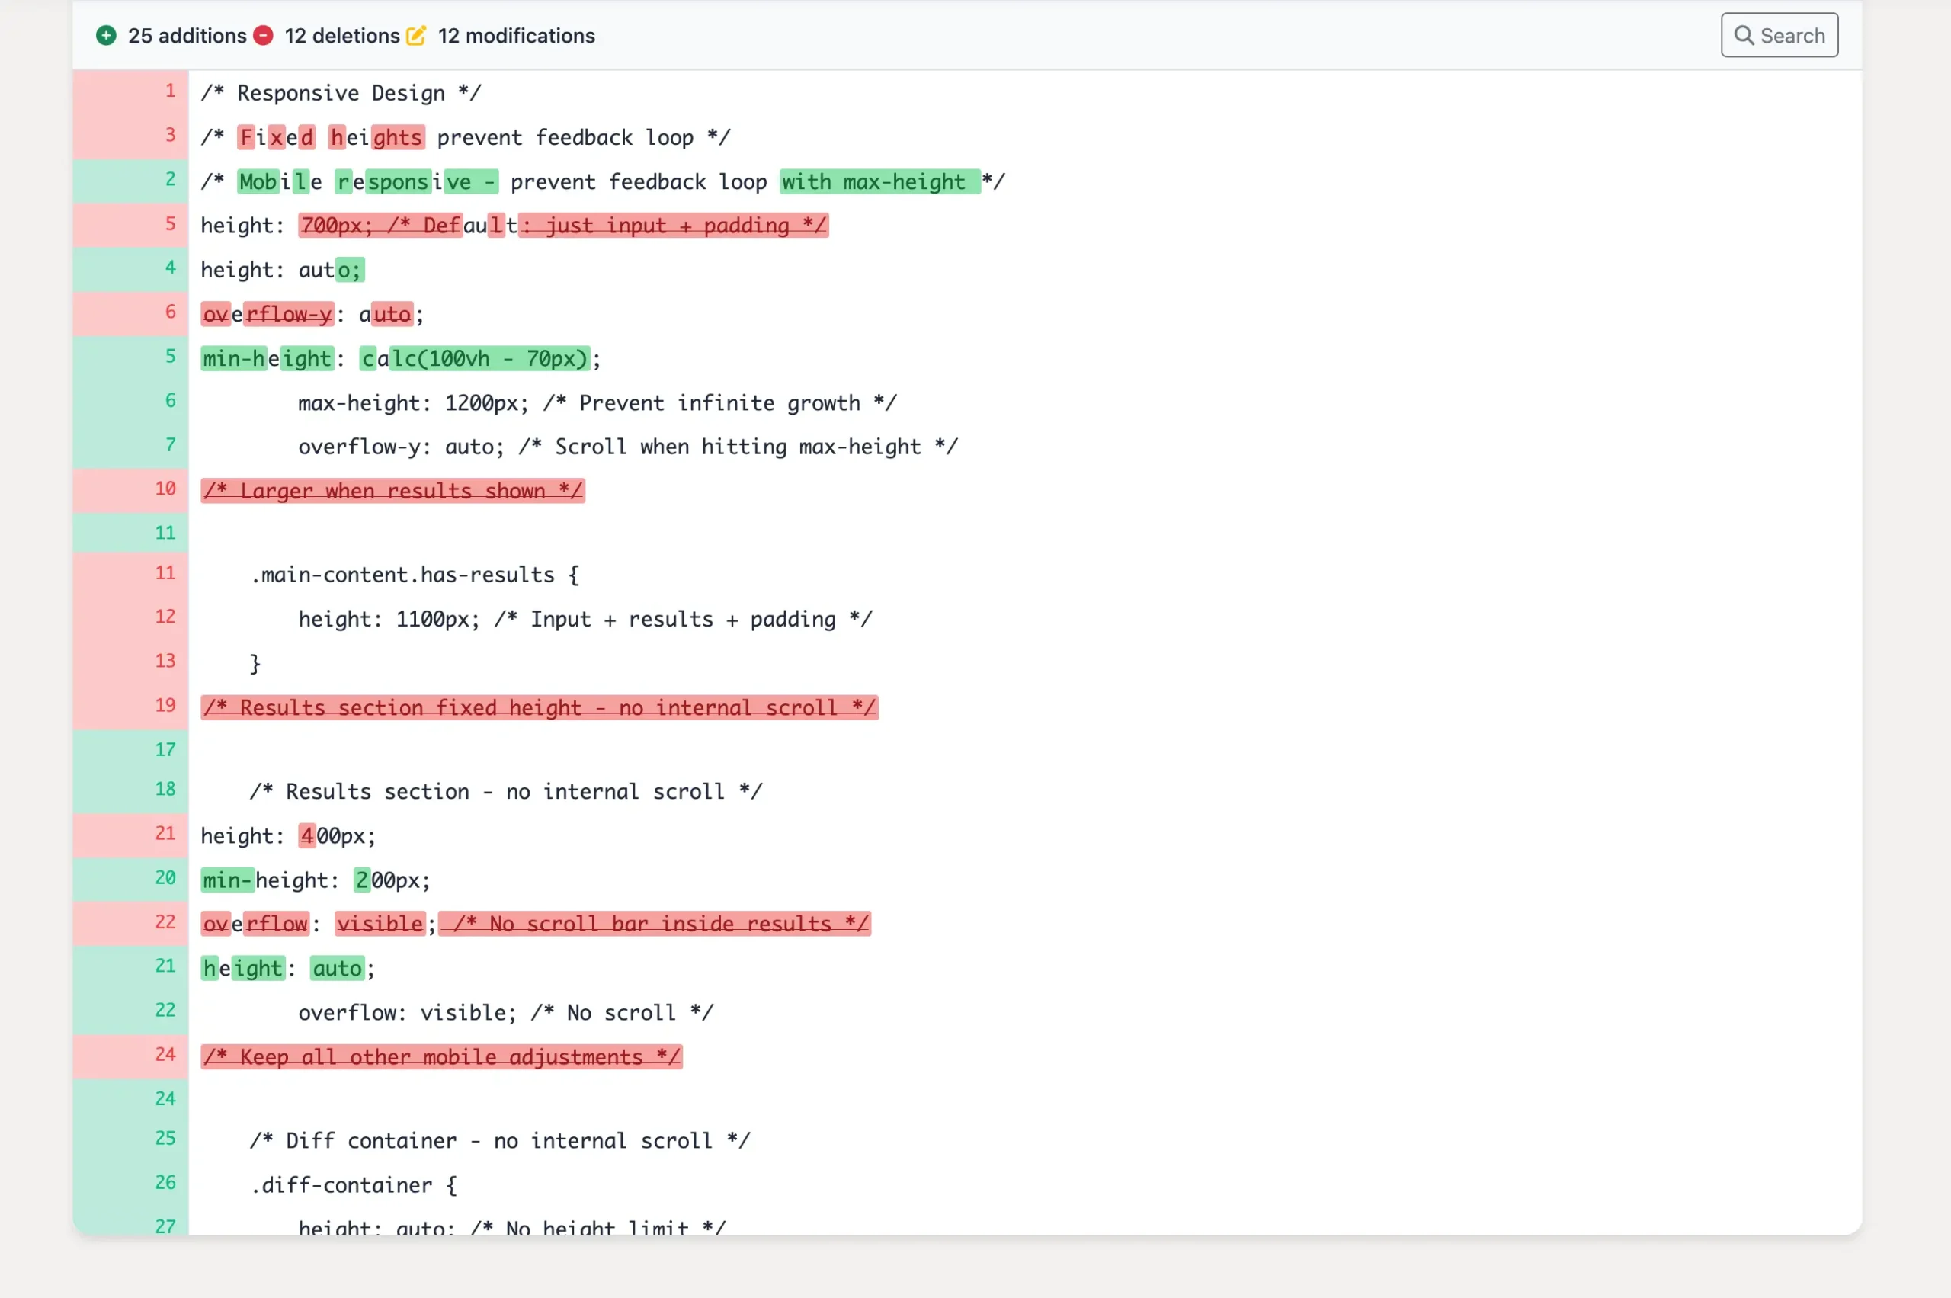Click deleted comment 'Results section fixed height'
Image resolution: width=1951 pixels, height=1298 pixels.
tap(539, 708)
